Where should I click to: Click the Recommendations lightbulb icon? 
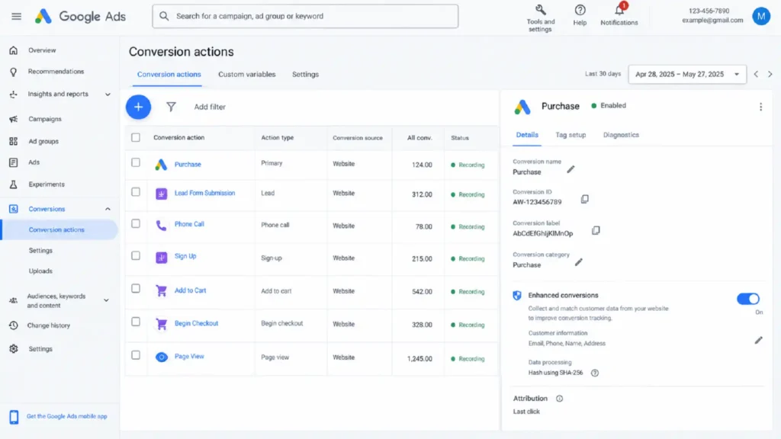pyautogui.click(x=14, y=72)
